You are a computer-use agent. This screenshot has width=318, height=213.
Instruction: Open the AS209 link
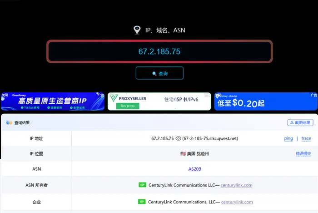[x=195, y=169]
